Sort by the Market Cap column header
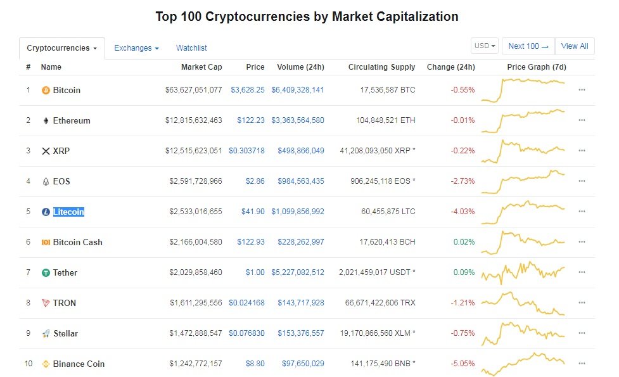 [201, 67]
